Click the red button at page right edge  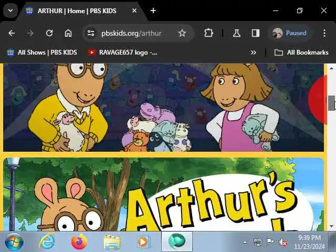pyautogui.click(x=318, y=100)
